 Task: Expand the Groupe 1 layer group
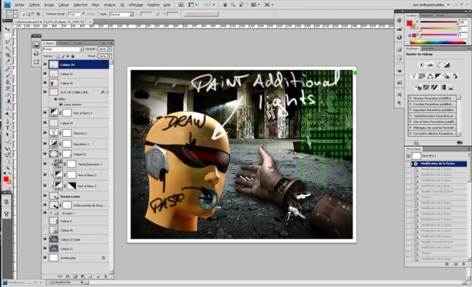(x=51, y=213)
